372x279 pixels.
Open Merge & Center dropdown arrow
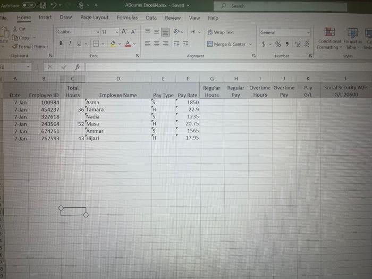coord(250,44)
